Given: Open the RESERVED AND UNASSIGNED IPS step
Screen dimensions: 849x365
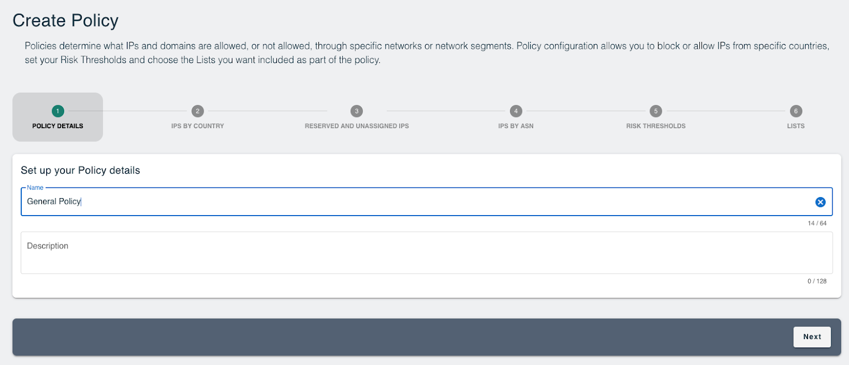Looking at the screenshot, I should point(357,126).
